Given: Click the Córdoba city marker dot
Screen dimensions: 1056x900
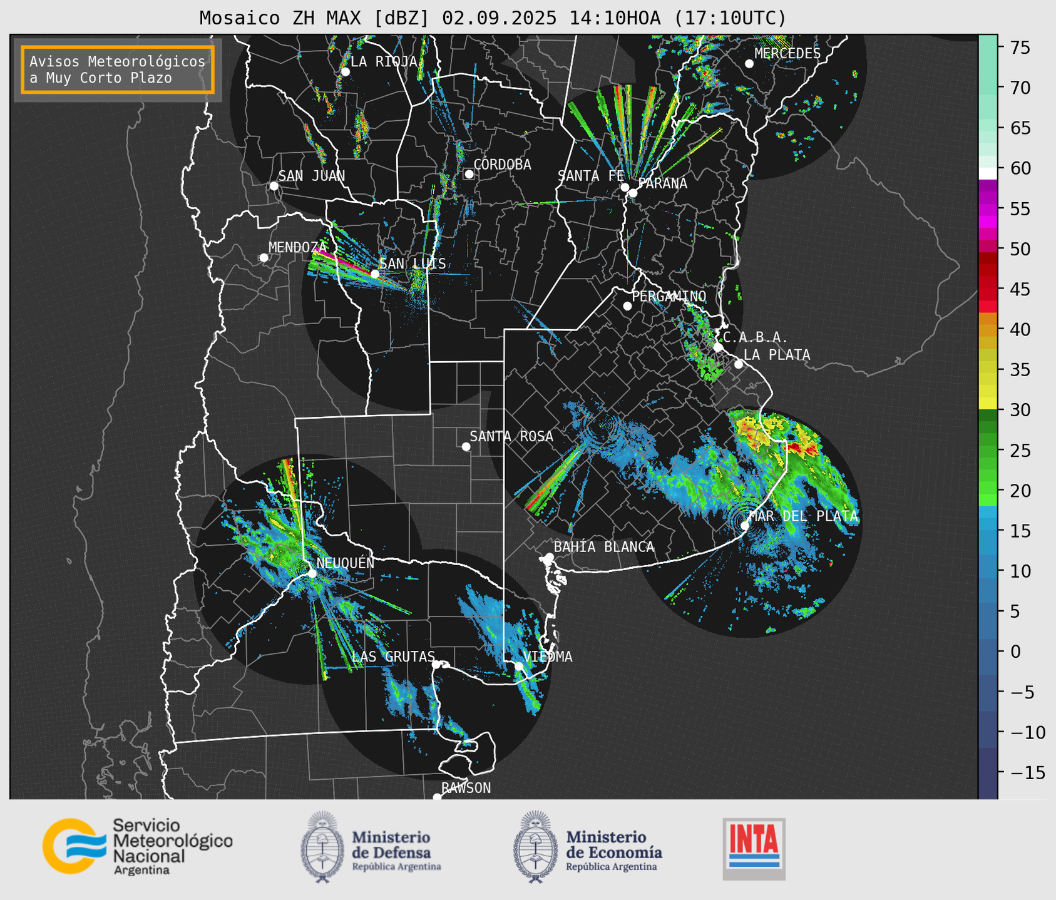Looking at the screenshot, I should pos(469,174).
